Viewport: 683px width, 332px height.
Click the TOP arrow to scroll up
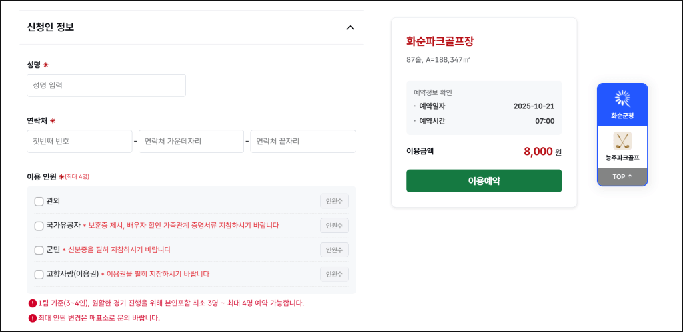point(622,177)
